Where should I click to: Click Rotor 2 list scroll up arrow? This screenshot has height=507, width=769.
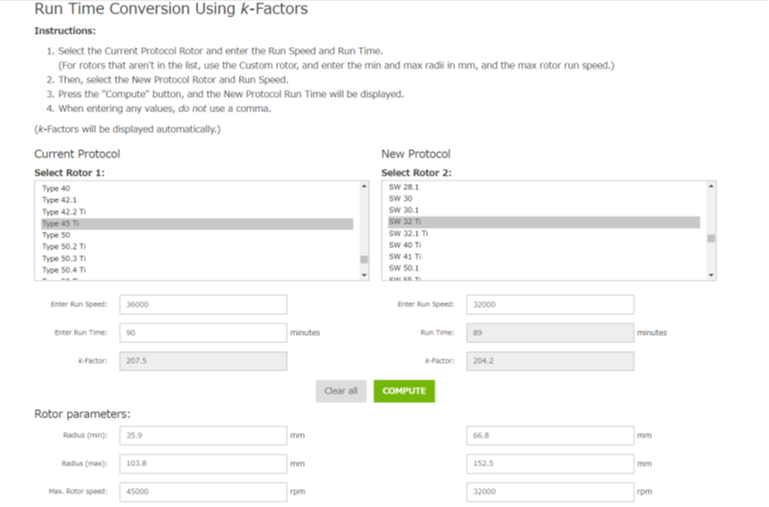(x=711, y=186)
